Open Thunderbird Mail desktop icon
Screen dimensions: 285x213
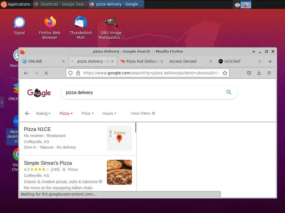pyautogui.click(x=80, y=28)
